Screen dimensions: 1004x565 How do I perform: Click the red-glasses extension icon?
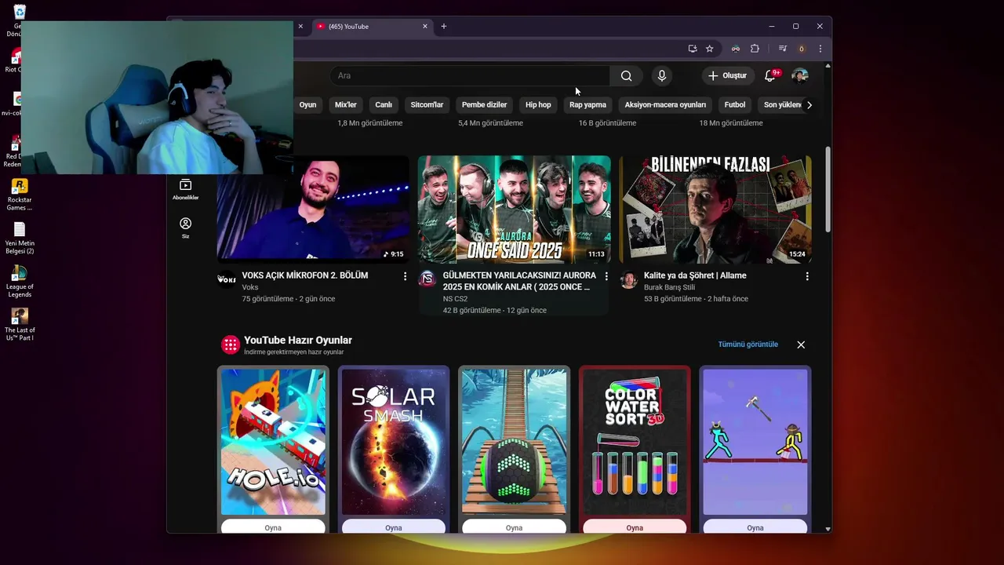tap(736, 49)
